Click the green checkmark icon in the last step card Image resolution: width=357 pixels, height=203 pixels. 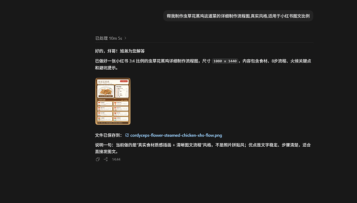point(115,120)
